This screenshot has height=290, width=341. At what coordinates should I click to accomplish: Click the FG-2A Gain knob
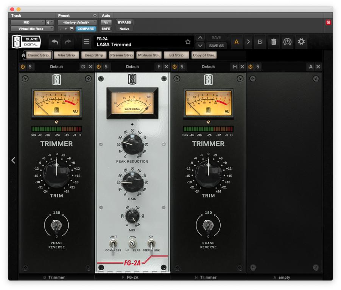point(132,183)
